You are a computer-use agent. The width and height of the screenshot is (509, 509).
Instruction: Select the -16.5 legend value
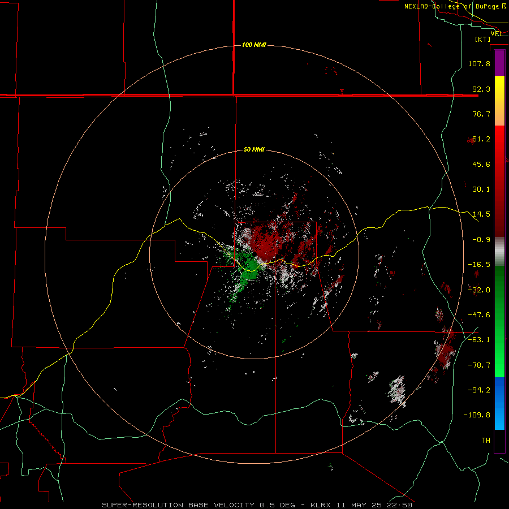(479, 265)
